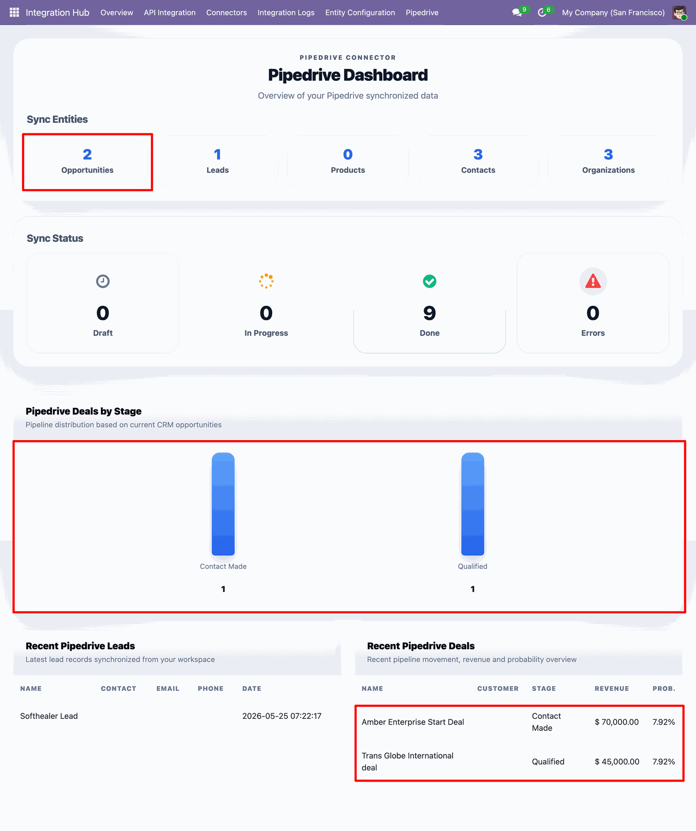Click the PROB. column header

[664, 689]
